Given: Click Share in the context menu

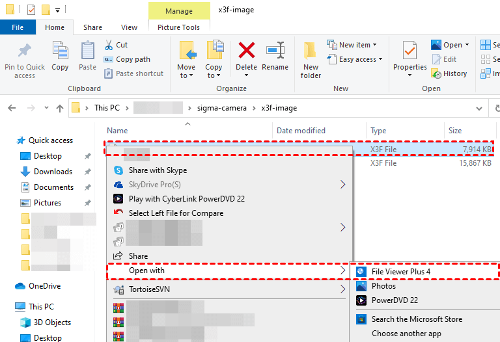Looking at the screenshot, I should [x=230, y=256].
